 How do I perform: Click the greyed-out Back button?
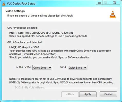click(x=70, y=94)
